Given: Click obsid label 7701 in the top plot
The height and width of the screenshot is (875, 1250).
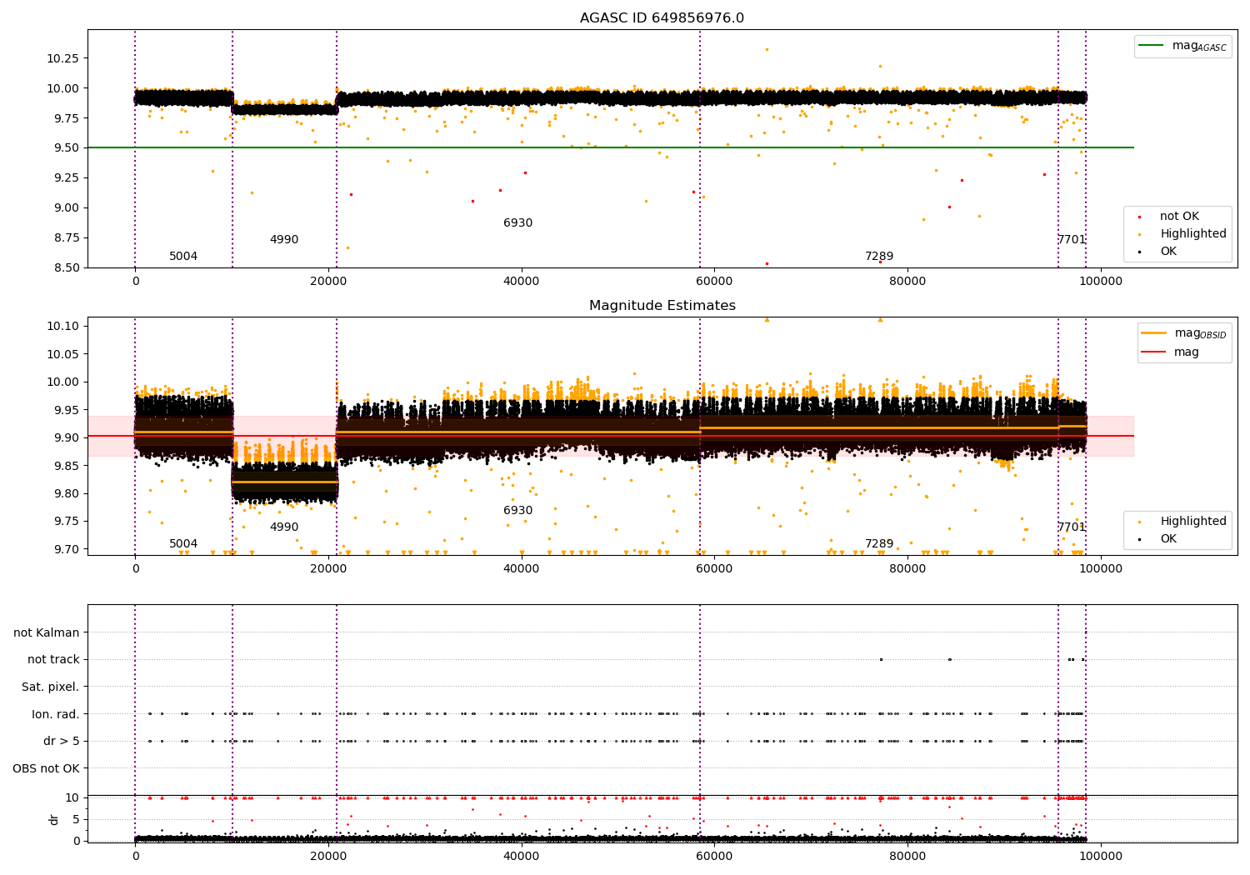Looking at the screenshot, I should 1072,240.
